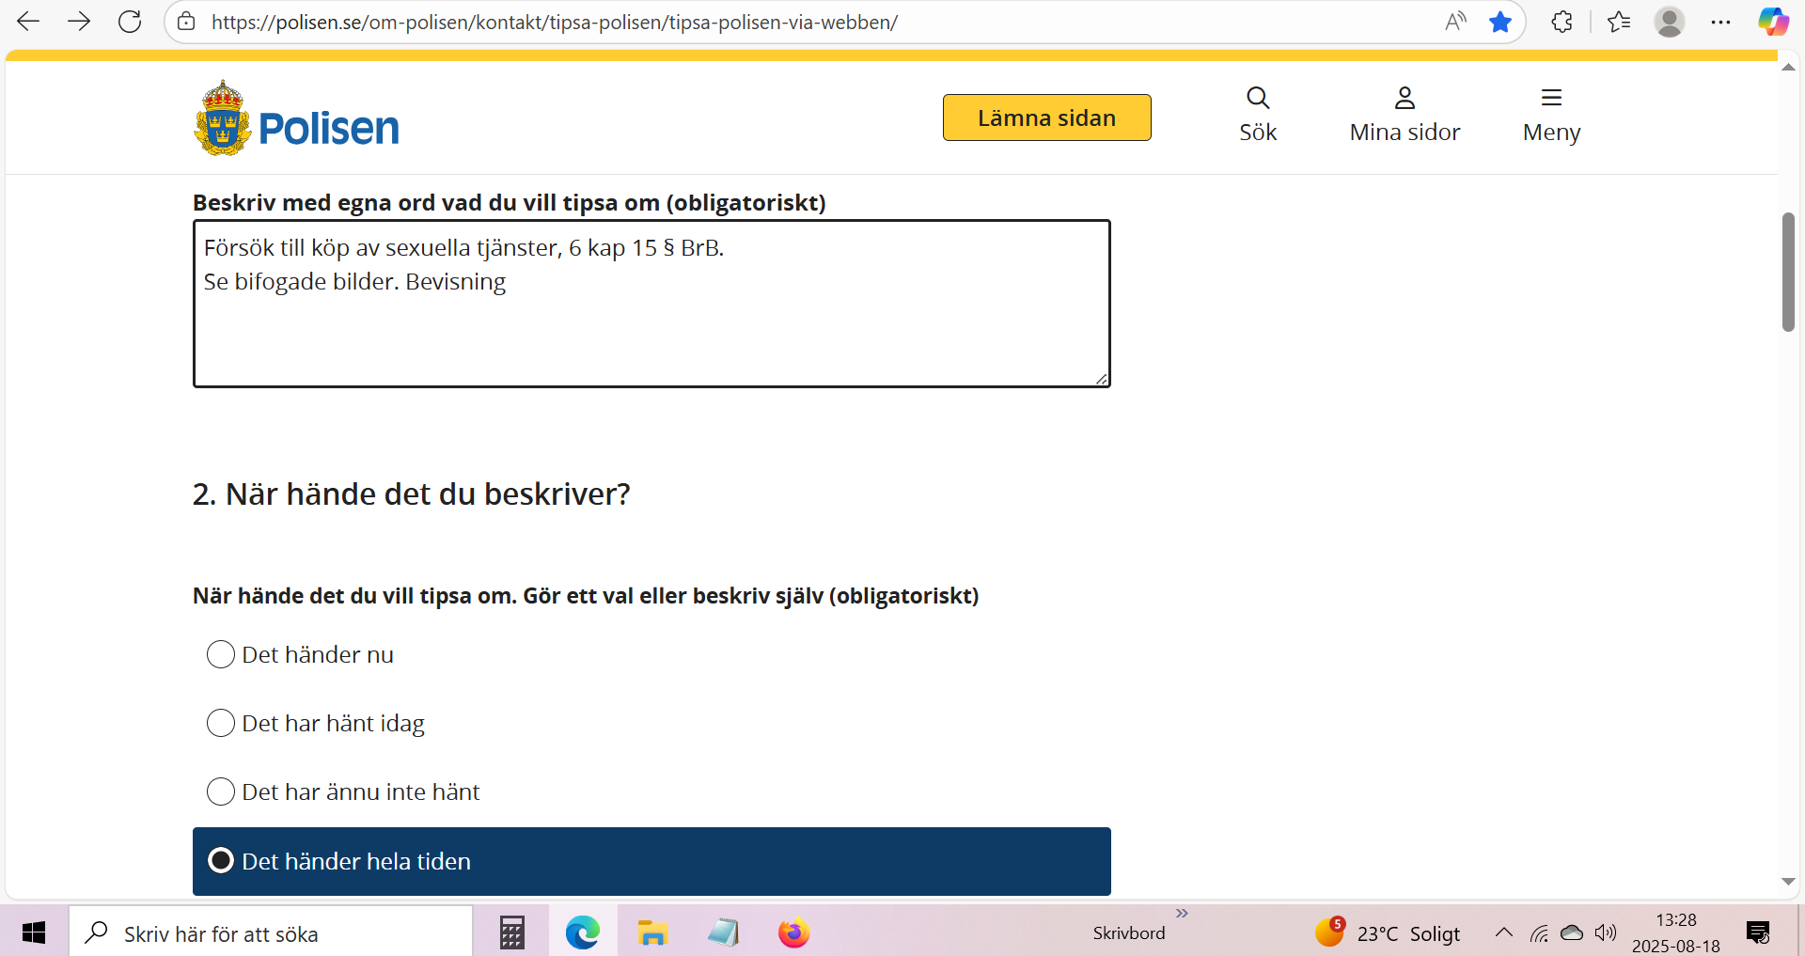Open browser Settings and more menu
Screen dimensions: 1805x956
pos(1720,22)
